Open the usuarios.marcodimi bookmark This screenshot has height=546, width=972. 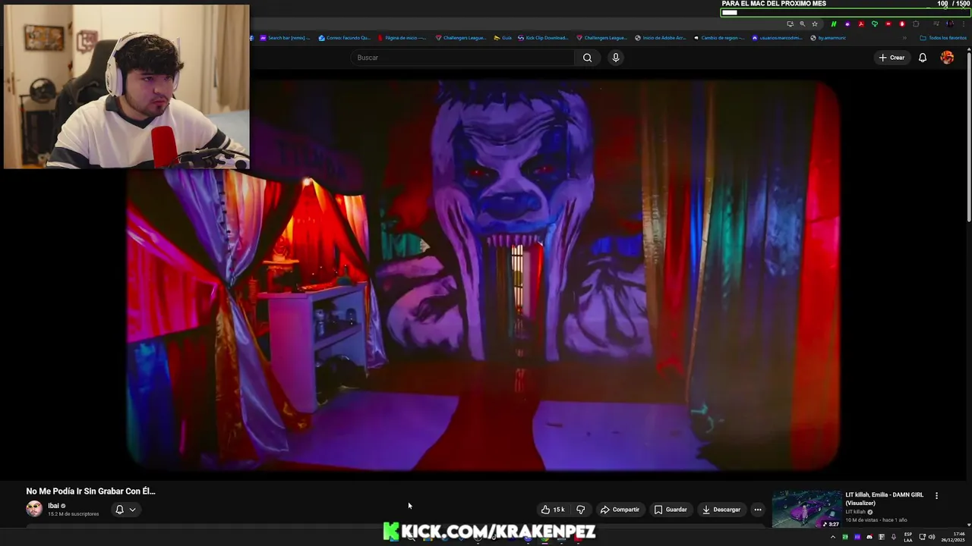777,38
